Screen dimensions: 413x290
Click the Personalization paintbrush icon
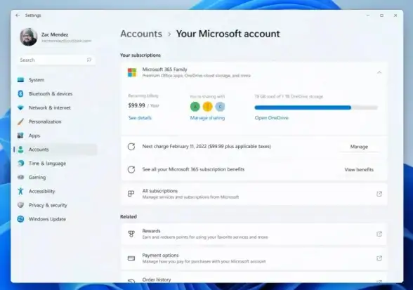click(20, 121)
